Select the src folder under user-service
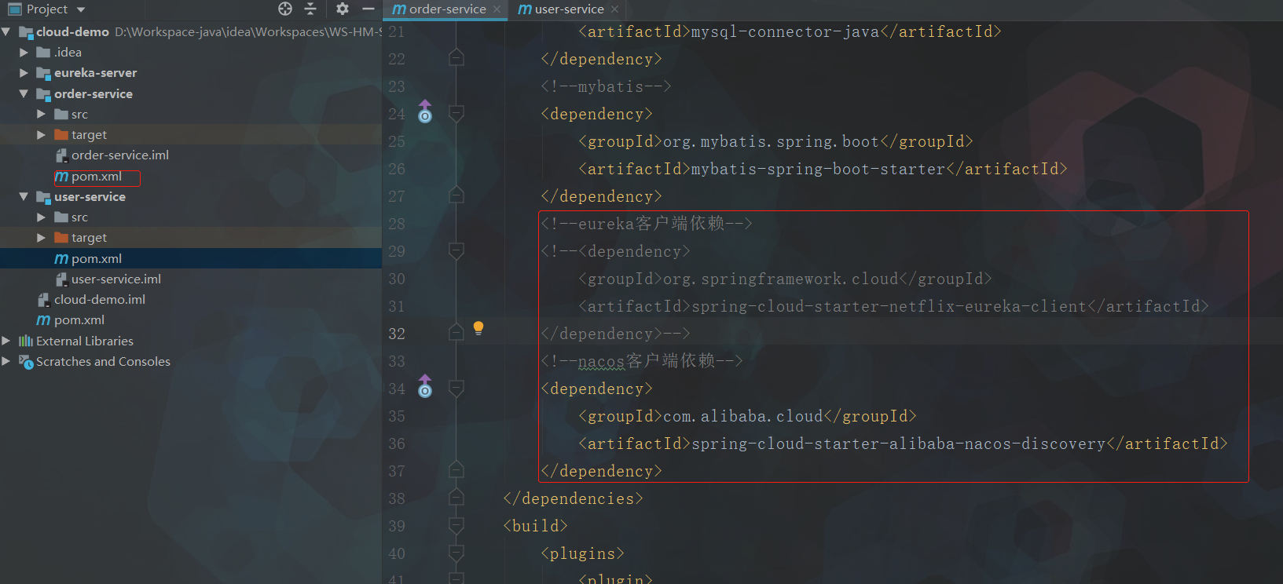 pyautogui.click(x=79, y=217)
